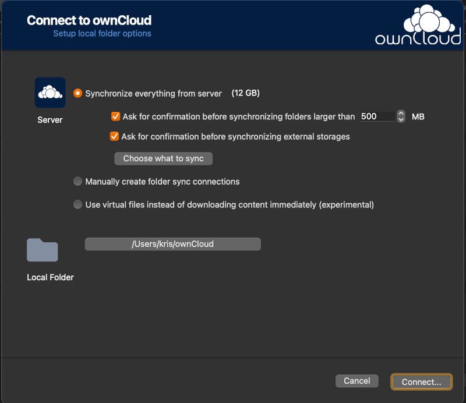
Task: Increase folder size limit with up arrow
Action: (x=401, y=113)
